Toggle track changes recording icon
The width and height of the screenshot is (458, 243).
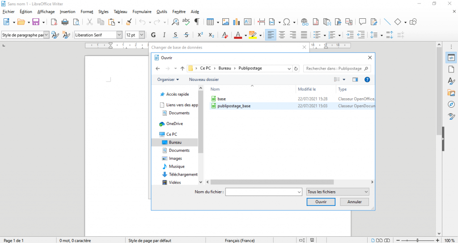tap(374, 22)
